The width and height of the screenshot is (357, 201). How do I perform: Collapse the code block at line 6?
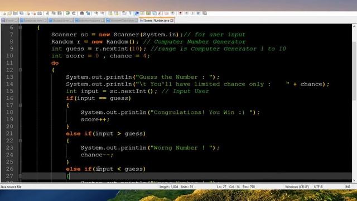(x=20, y=27)
